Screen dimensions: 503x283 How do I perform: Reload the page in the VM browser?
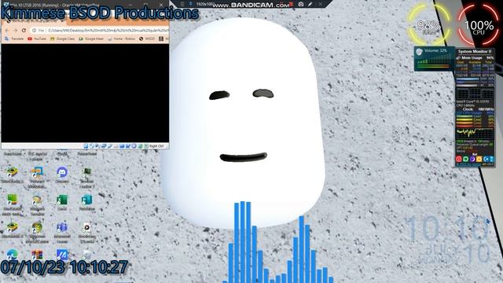point(24,30)
